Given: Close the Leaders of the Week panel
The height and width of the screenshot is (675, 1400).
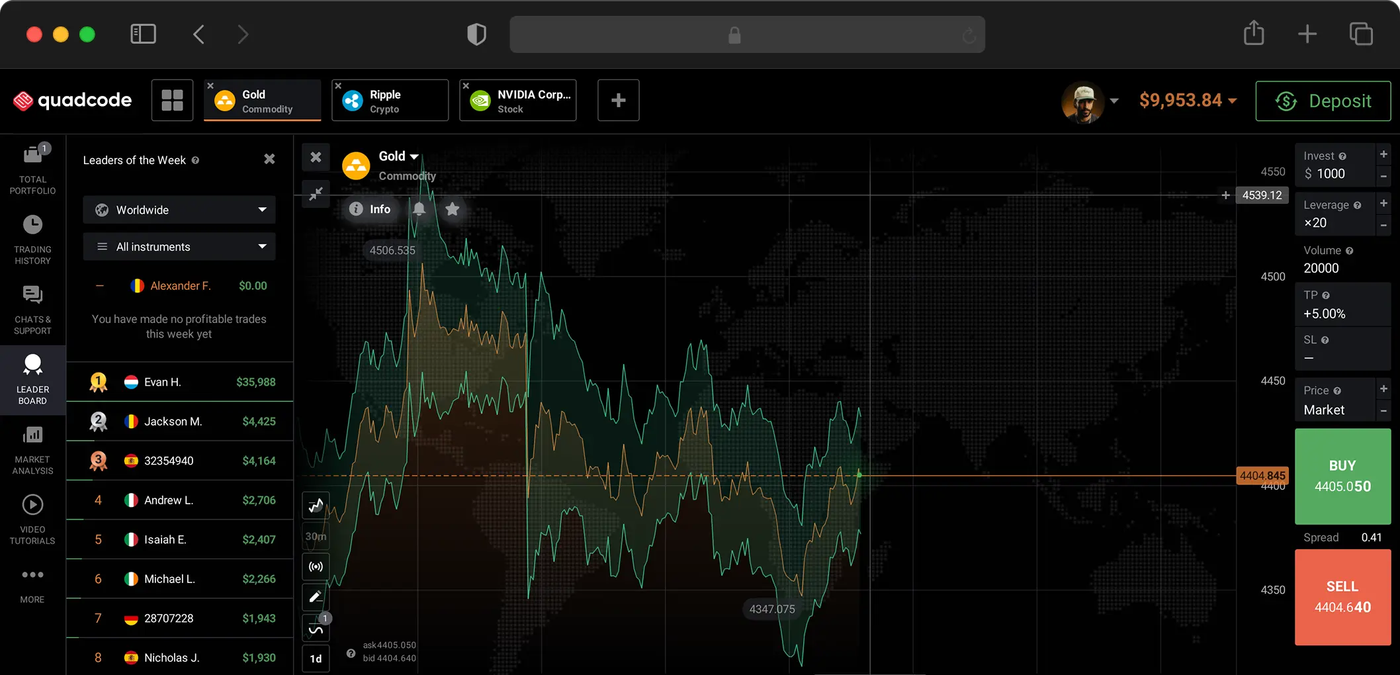Looking at the screenshot, I should [269, 159].
